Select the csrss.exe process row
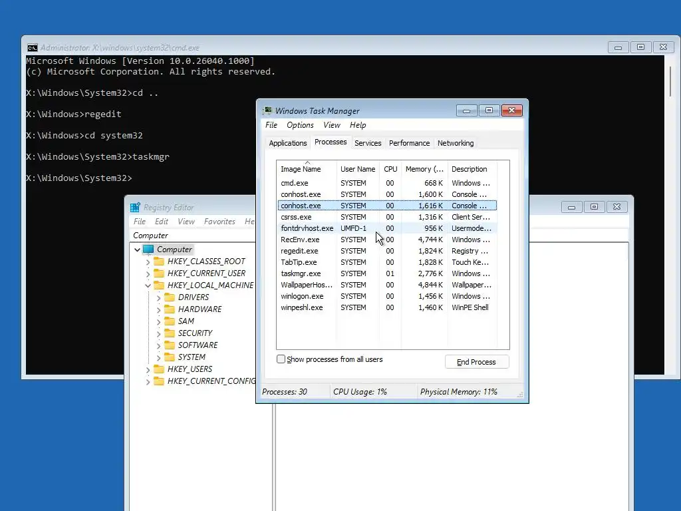This screenshot has height=511, width=681. pyautogui.click(x=387, y=217)
